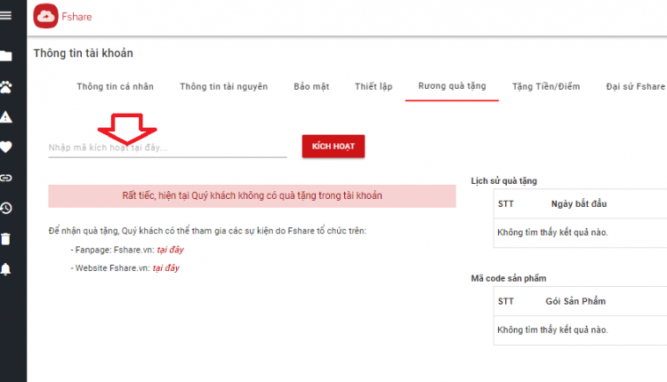Viewport: 667px width, 382px height.
Task: Click the link icon in sidebar
Action: 5,178
